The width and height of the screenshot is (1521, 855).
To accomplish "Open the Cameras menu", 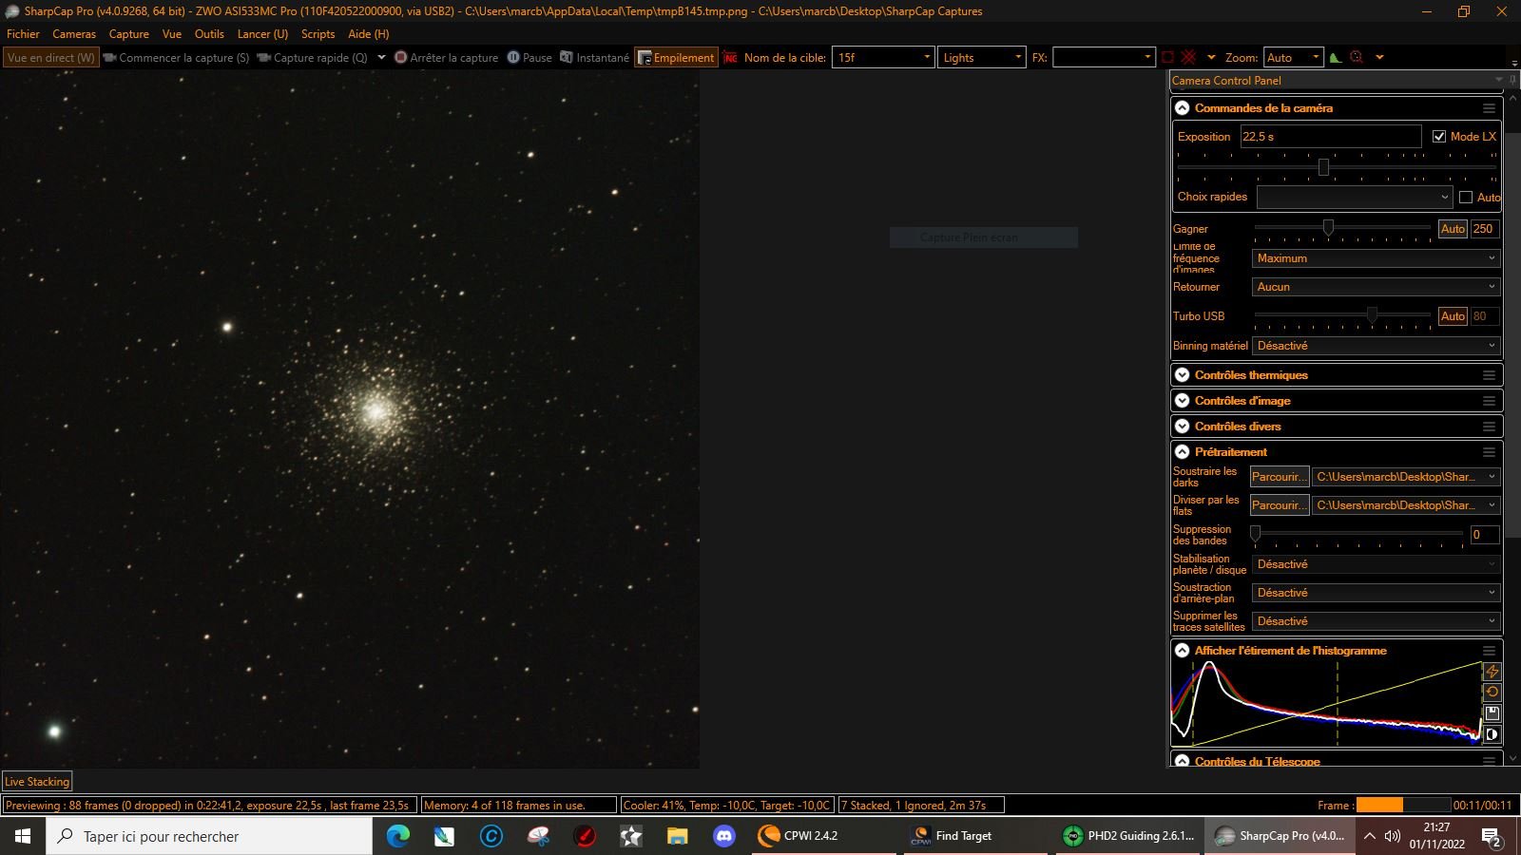I will click(x=74, y=34).
